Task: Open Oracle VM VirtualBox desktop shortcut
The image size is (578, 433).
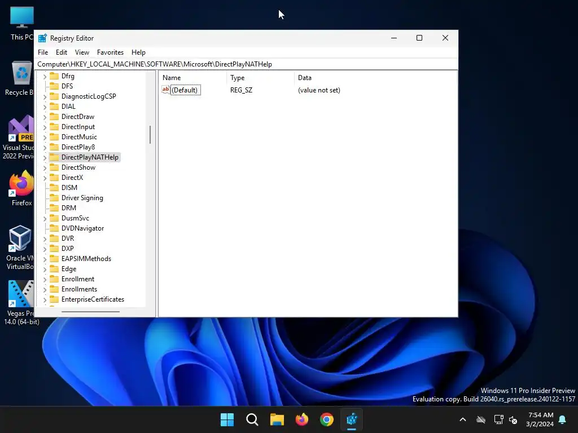Action: point(20,248)
